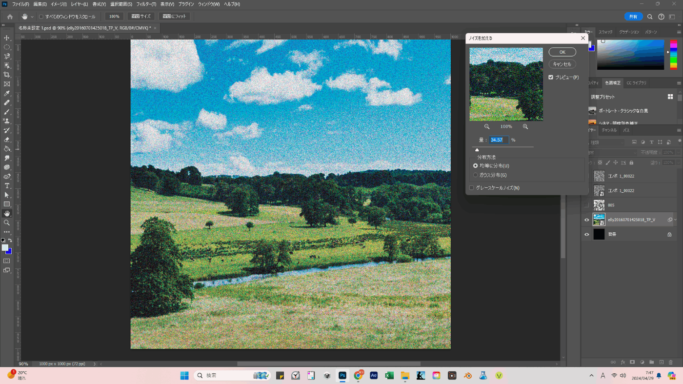Delete layer with trash icon
The width and height of the screenshot is (683, 384).
[671, 362]
